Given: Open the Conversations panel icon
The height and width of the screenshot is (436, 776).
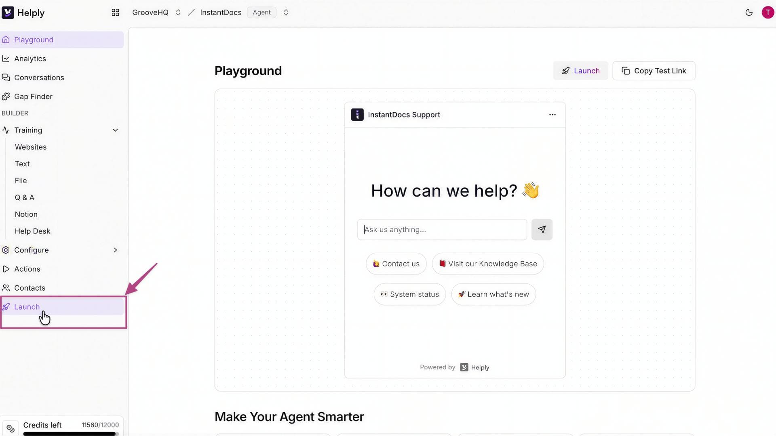Looking at the screenshot, I should (6, 77).
